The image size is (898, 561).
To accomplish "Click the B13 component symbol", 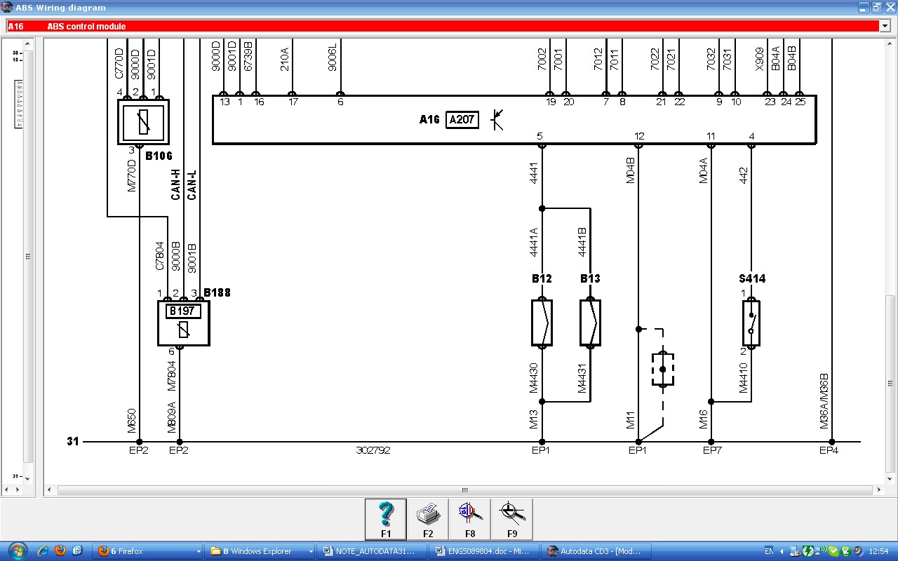I will (590, 323).
